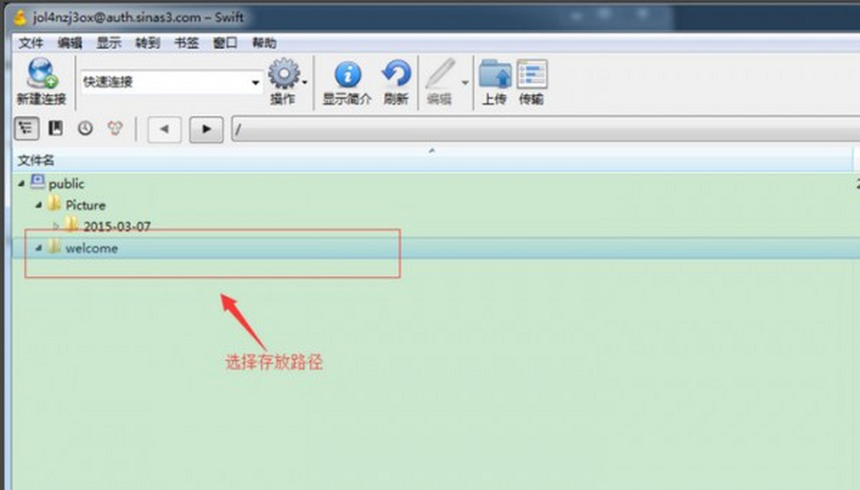Click the Show Info (显示简介) icon

(348, 75)
